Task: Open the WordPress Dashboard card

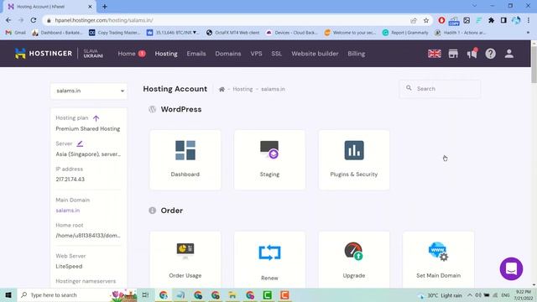Action: pos(185,160)
